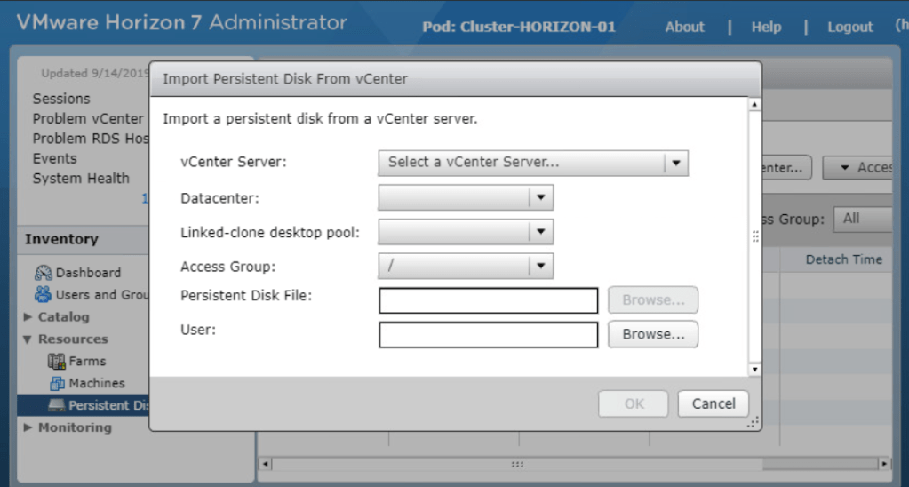
Task: Click the Persistent Disks drive icon
Action: (57, 406)
